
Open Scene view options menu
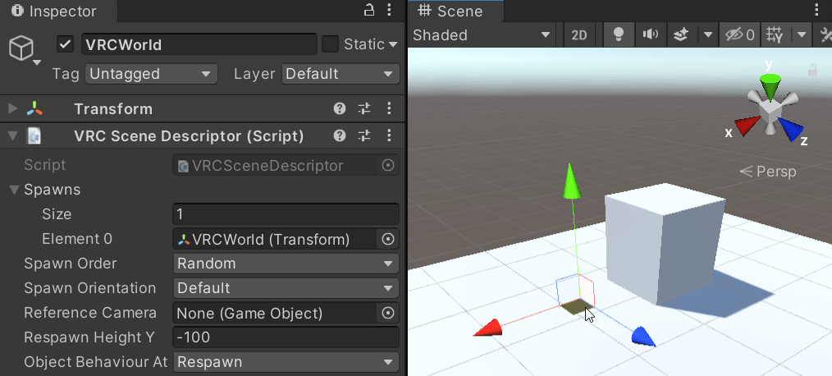tap(818, 10)
